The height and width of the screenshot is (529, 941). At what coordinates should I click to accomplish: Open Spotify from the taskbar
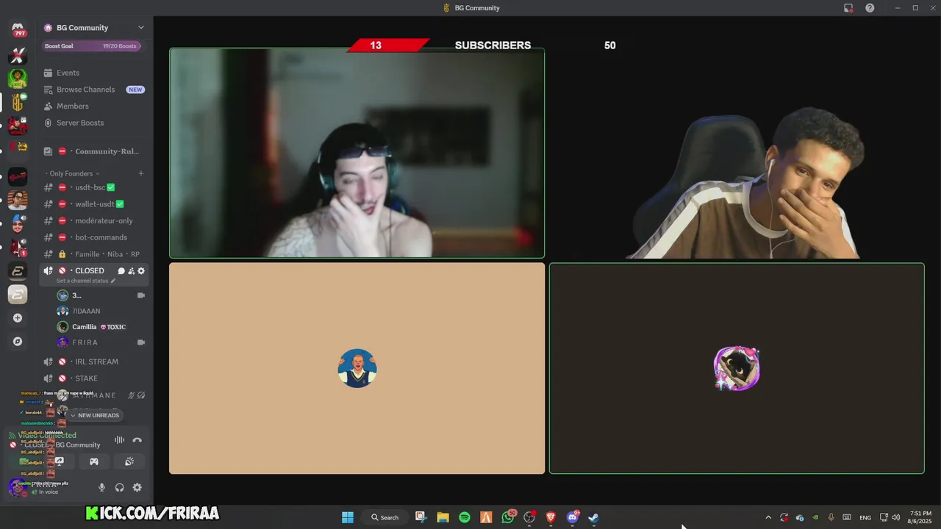[x=465, y=517]
